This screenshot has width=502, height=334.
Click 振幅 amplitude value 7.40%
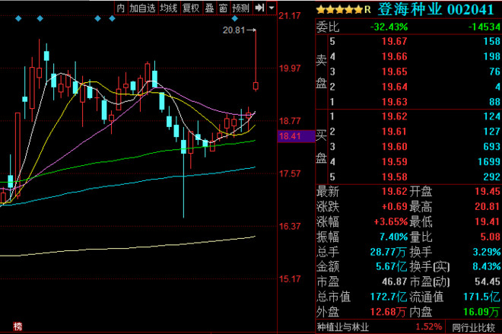(x=394, y=237)
